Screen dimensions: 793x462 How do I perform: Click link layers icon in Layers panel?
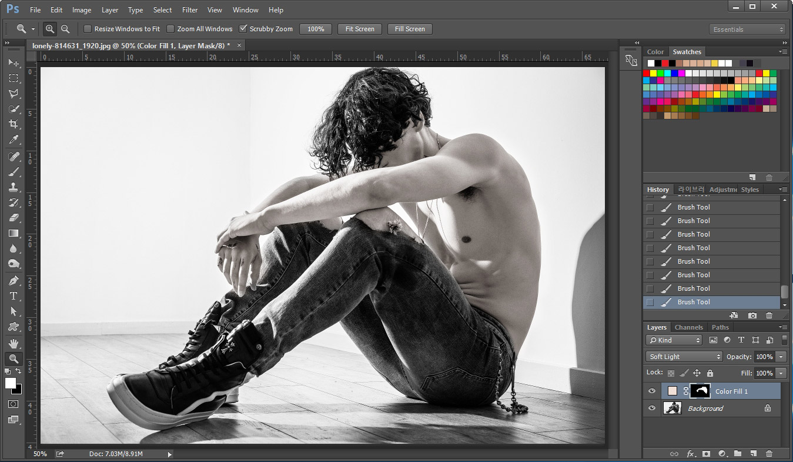[x=674, y=454]
